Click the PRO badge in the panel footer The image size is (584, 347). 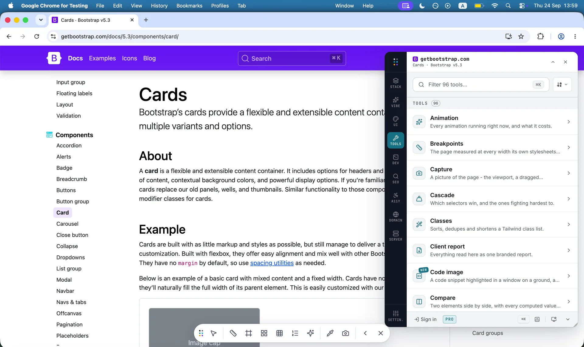(x=449, y=319)
